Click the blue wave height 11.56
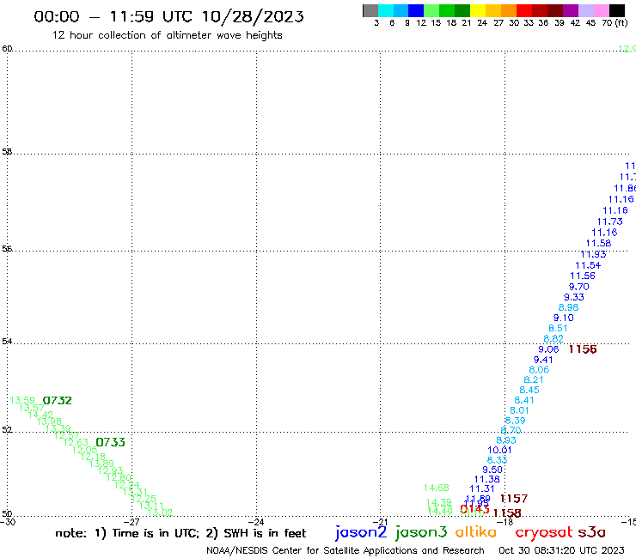The height and width of the screenshot is (558, 636). (583, 276)
